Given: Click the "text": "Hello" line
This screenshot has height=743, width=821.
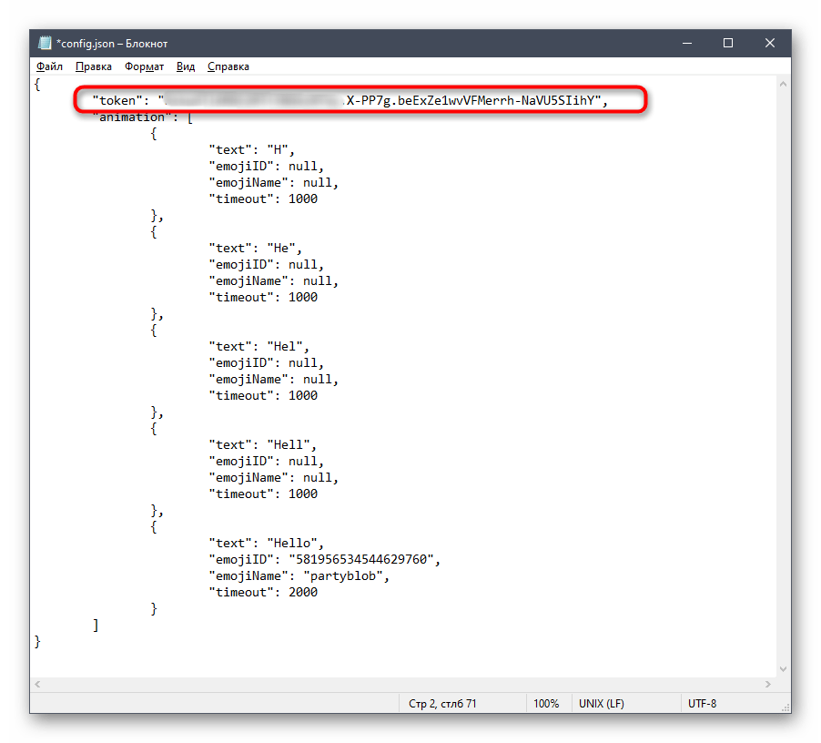Looking at the screenshot, I should 266,544.
